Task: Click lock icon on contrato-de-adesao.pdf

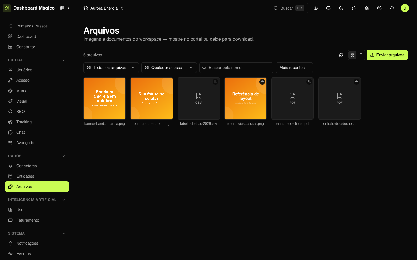Action: tap(356, 82)
